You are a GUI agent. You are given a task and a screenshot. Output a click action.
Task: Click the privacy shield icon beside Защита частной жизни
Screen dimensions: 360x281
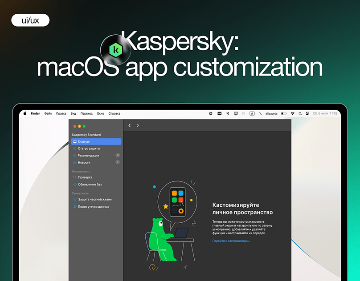click(x=75, y=199)
